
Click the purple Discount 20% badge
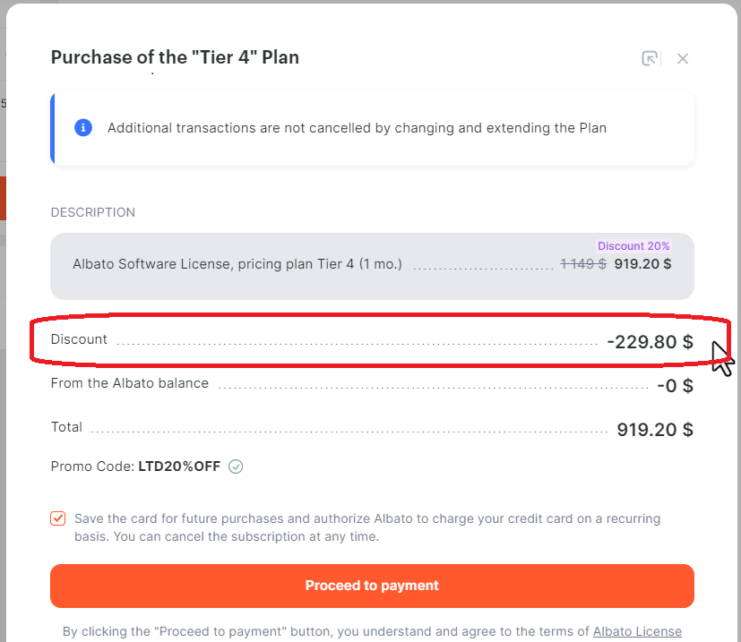point(633,246)
